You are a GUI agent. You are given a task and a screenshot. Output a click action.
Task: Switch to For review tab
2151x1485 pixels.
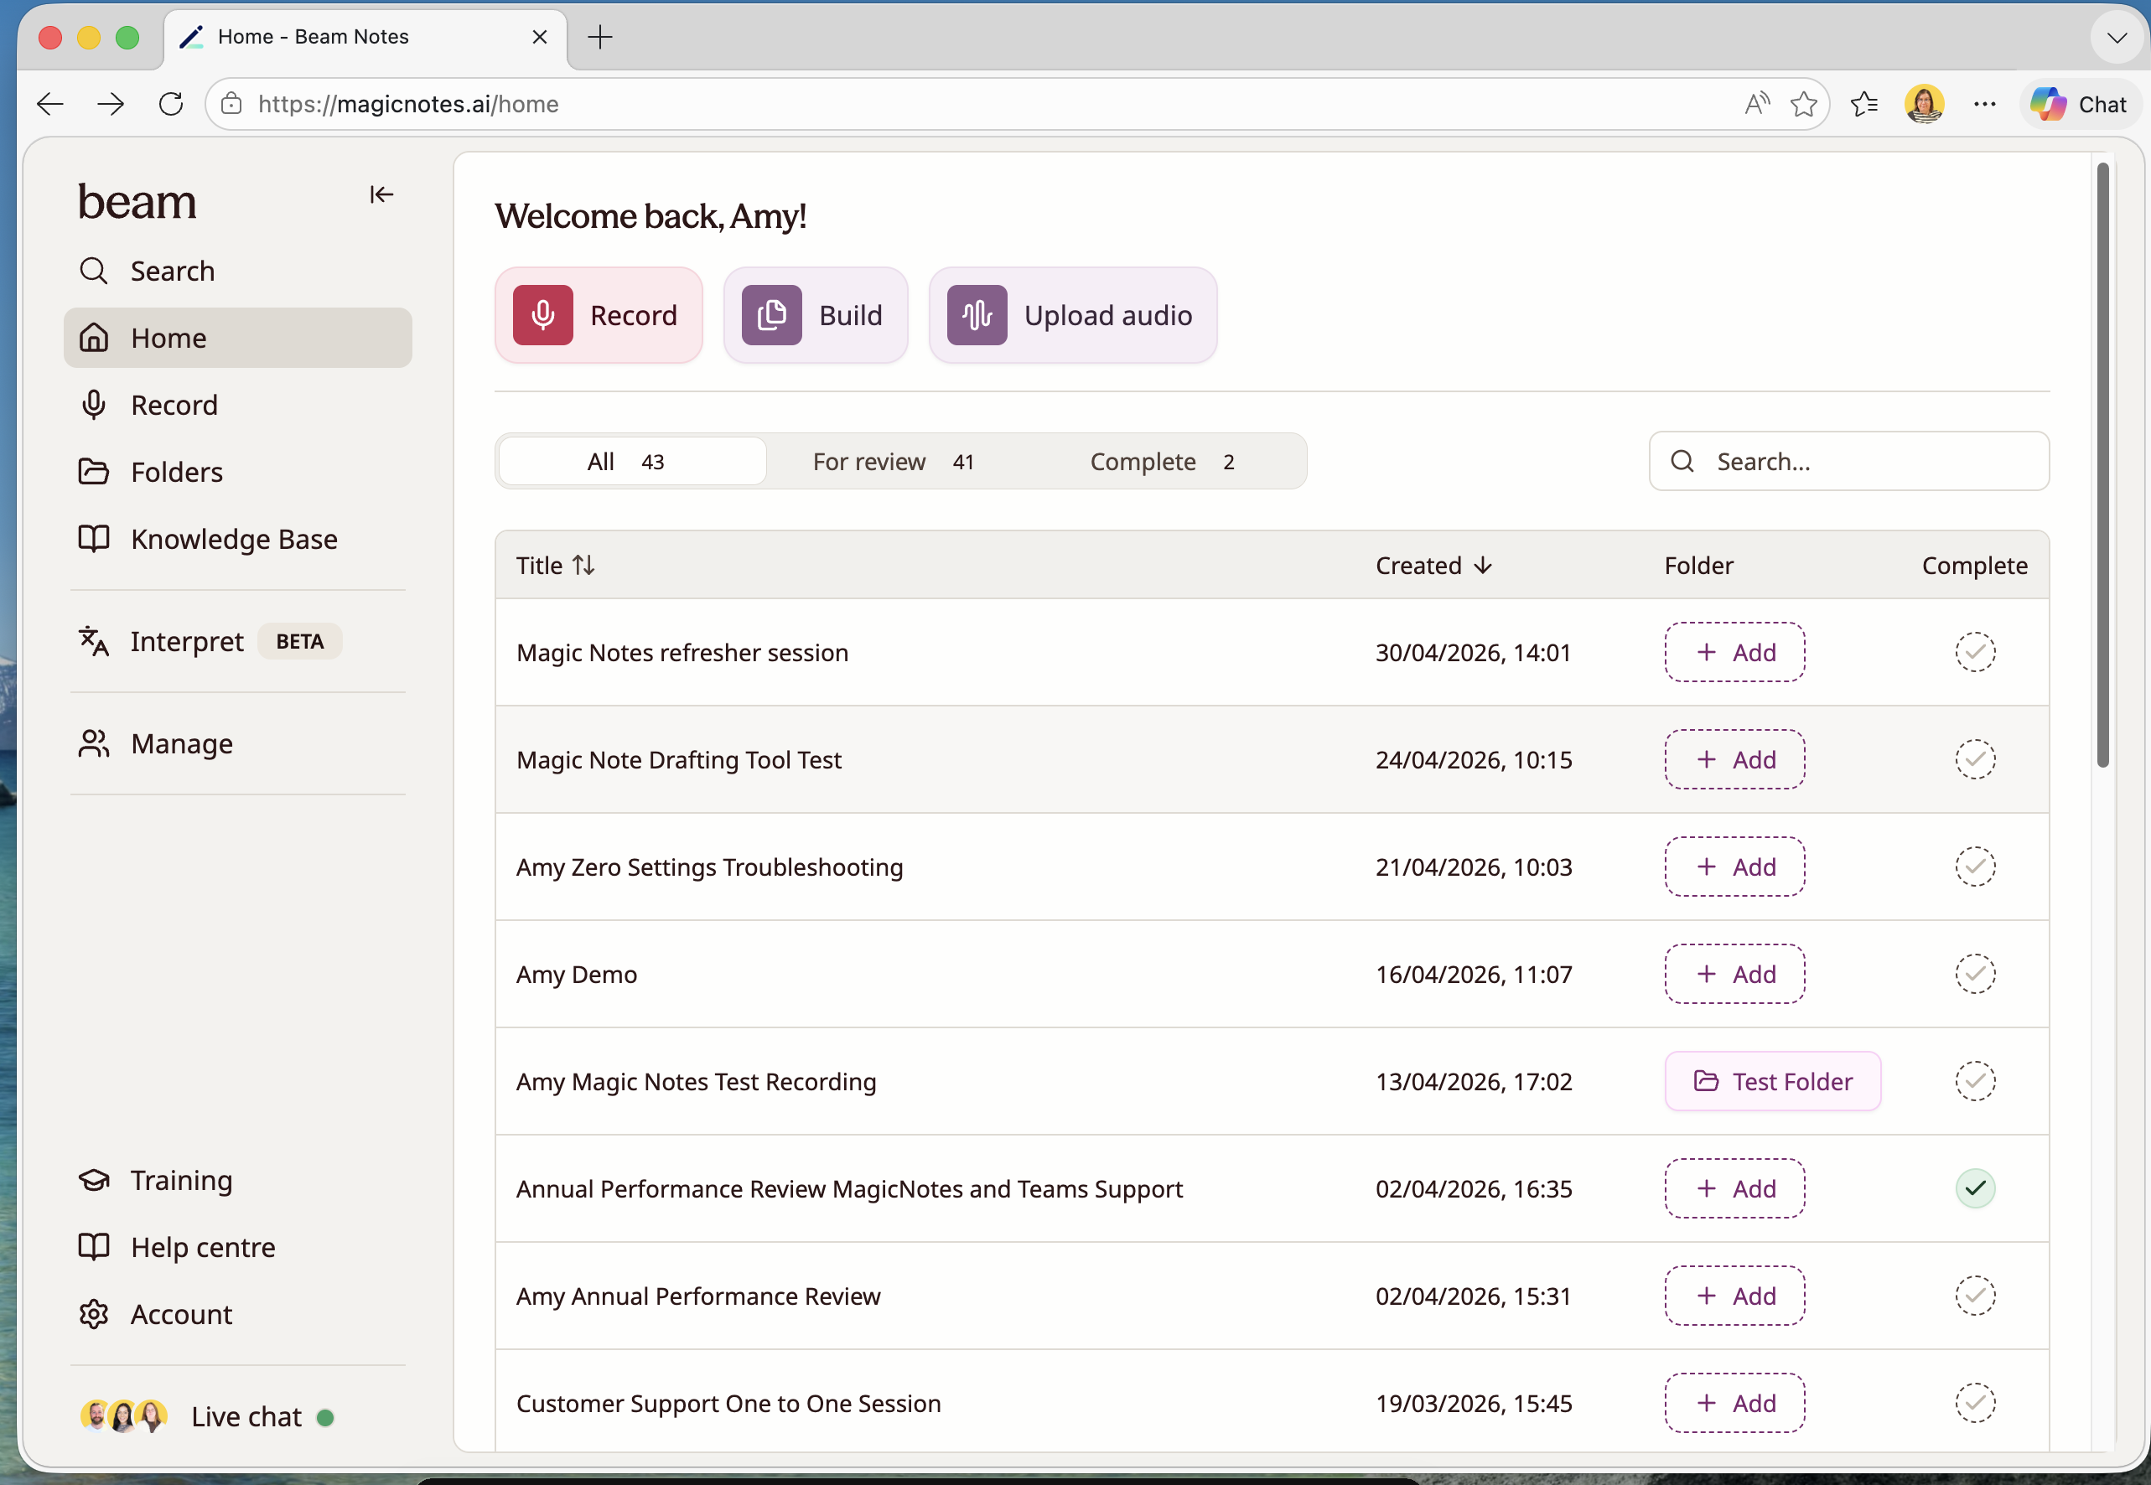(x=894, y=462)
